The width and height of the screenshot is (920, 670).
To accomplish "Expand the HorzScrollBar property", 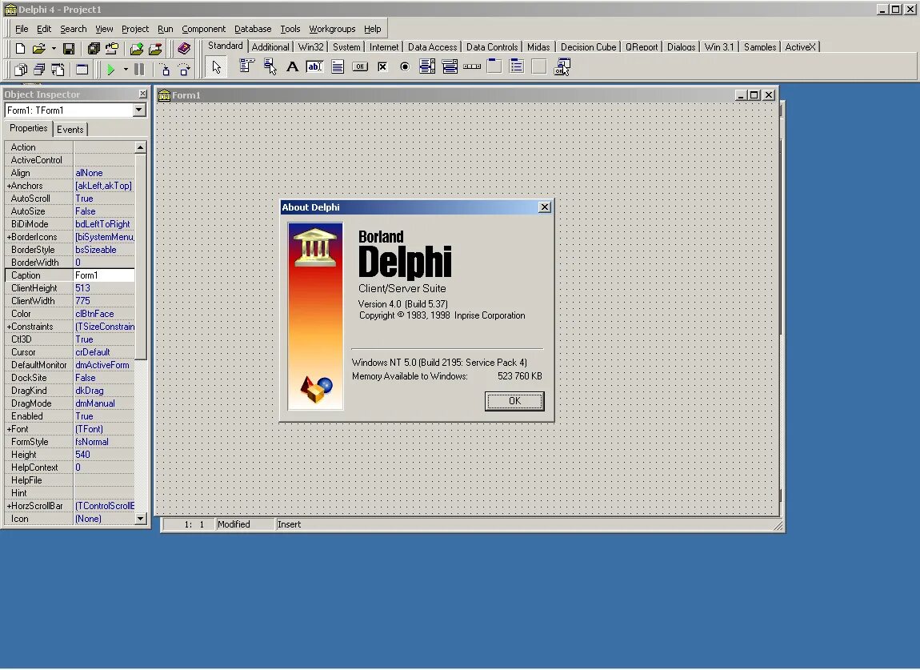I will click(x=9, y=506).
